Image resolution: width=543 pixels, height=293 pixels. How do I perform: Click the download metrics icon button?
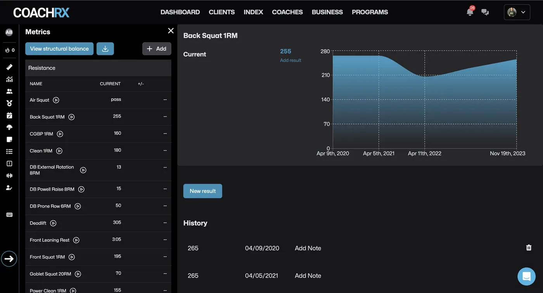click(105, 49)
